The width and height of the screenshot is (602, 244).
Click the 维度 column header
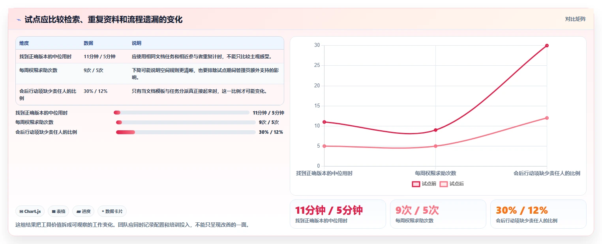tap(24, 43)
